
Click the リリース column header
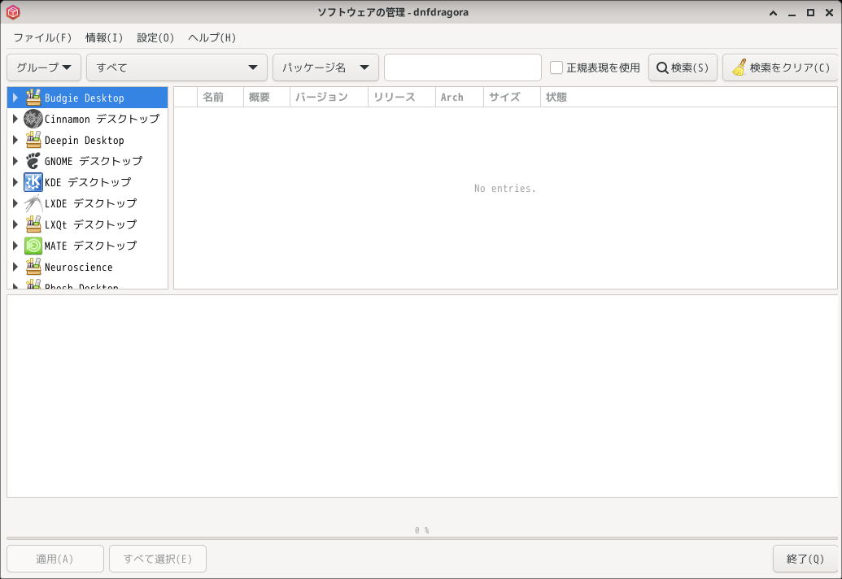tap(402, 97)
